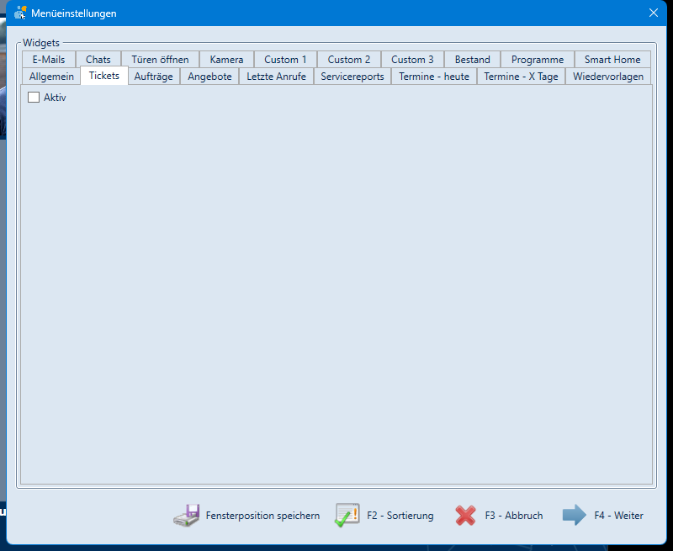Click the floppy disk save icon
Screen dimensions: 673x551
[187, 515]
